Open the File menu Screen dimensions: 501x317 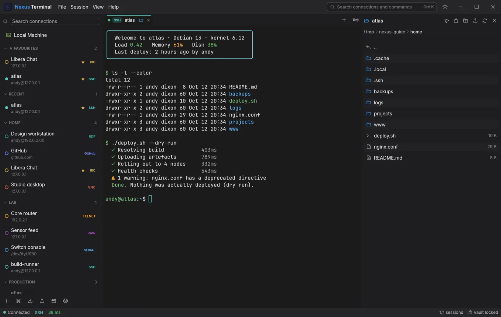(62, 7)
